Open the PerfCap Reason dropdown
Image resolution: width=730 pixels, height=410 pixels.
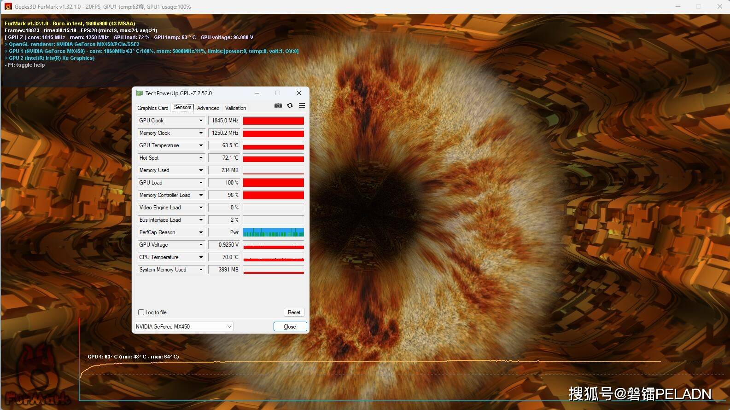[201, 232]
